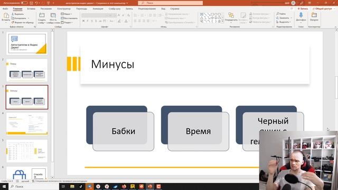Click the Запись record button

point(303,9)
